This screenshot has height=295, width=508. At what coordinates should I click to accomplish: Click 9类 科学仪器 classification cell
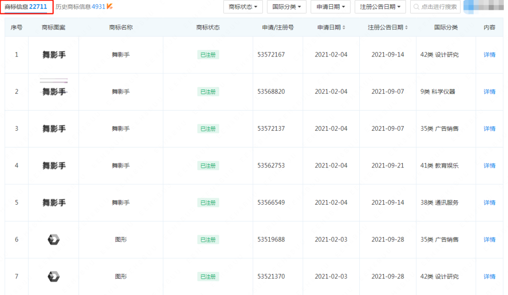coord(438,92)
